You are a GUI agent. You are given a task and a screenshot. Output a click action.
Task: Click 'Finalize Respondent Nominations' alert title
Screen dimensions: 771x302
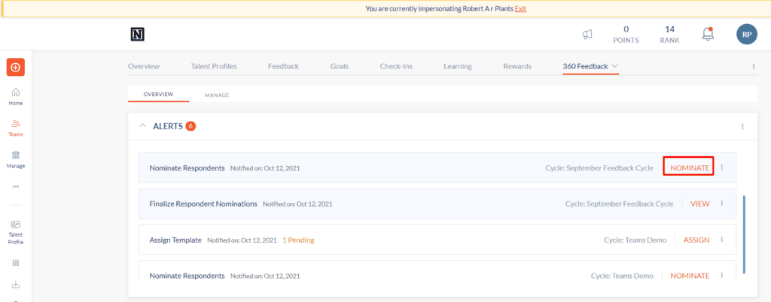[x=203, y=204]
